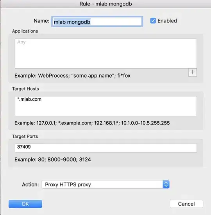The image size is (211, 215).
Task: Click the example hosts text starting 127.0.0.1
Action: (92, 123)
